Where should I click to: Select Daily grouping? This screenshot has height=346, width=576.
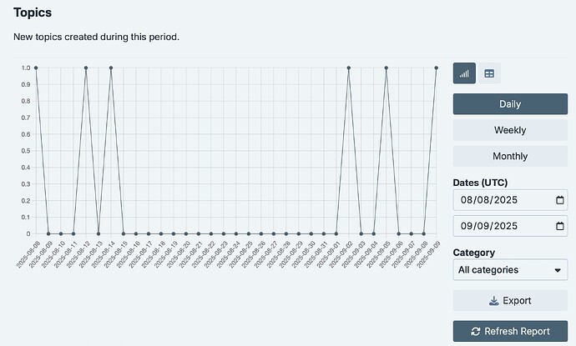pos(510,104)
